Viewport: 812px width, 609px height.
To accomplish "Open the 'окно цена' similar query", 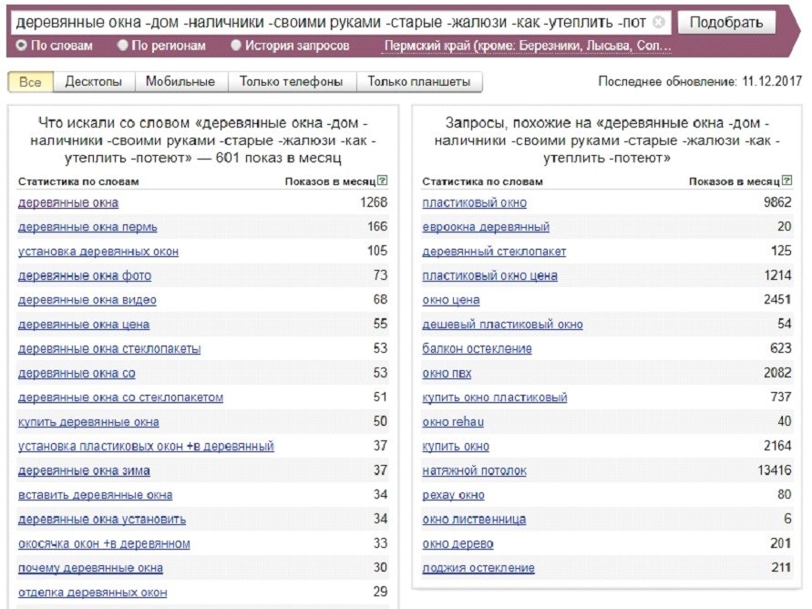I will point(451,300).
